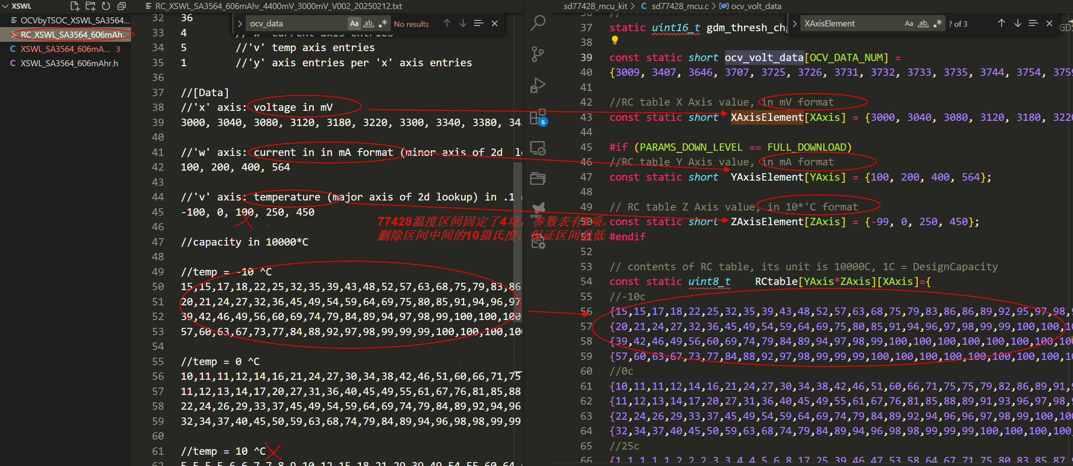1073x466 pixels.
Task: Toggle Use Regular Expression in XAxisElement find box
Action: point(937,23)
